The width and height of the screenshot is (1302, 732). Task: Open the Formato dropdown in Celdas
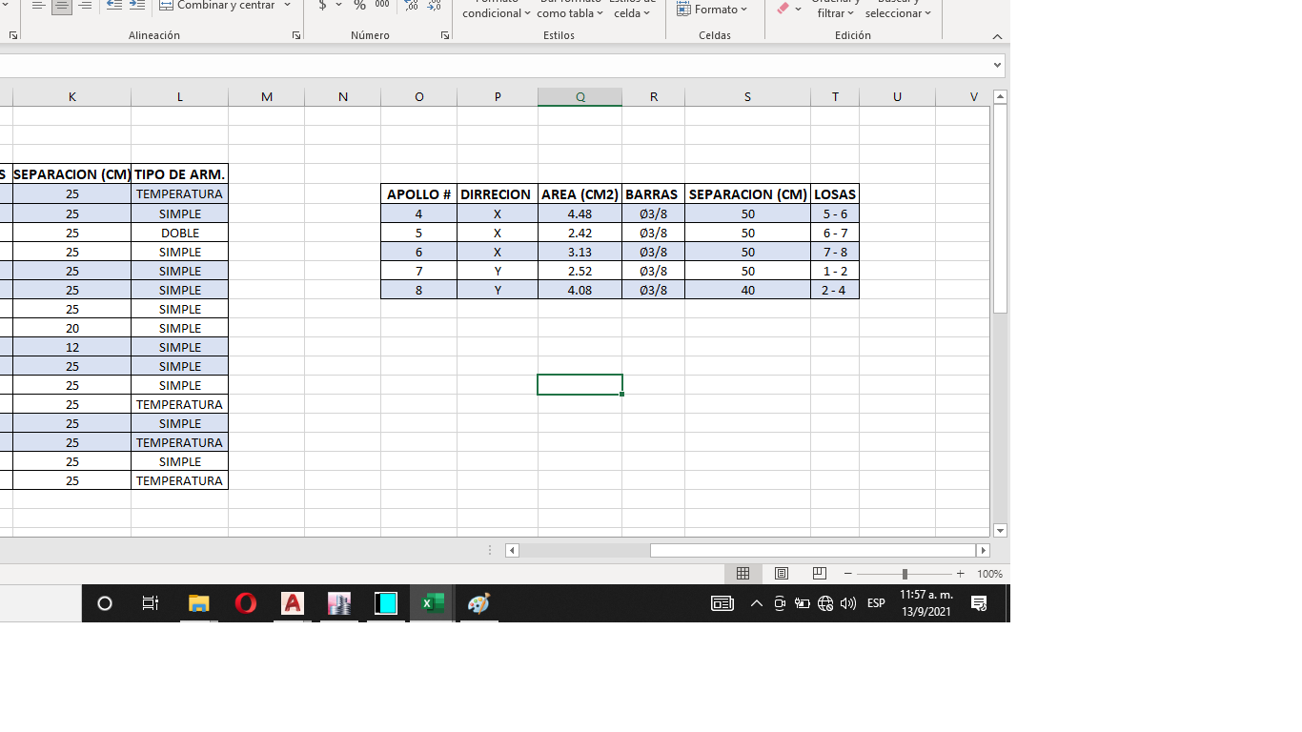click(x=712, y=10)
